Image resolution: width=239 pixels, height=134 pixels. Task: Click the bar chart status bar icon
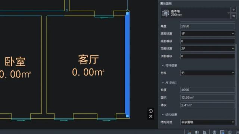click(204, 132)
